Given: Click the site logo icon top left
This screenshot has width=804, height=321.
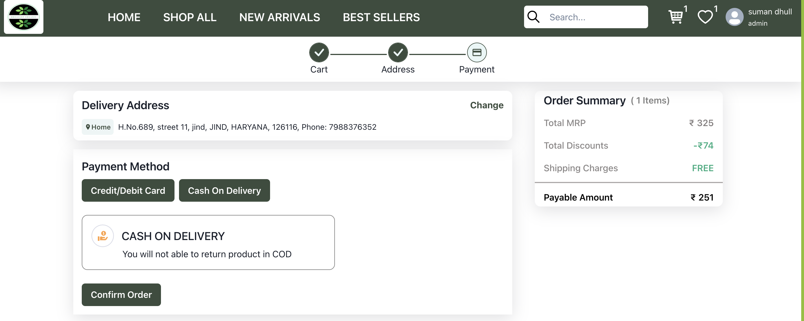Looking at the screenshot, I should pyautogui.click(x=24, y=17).
